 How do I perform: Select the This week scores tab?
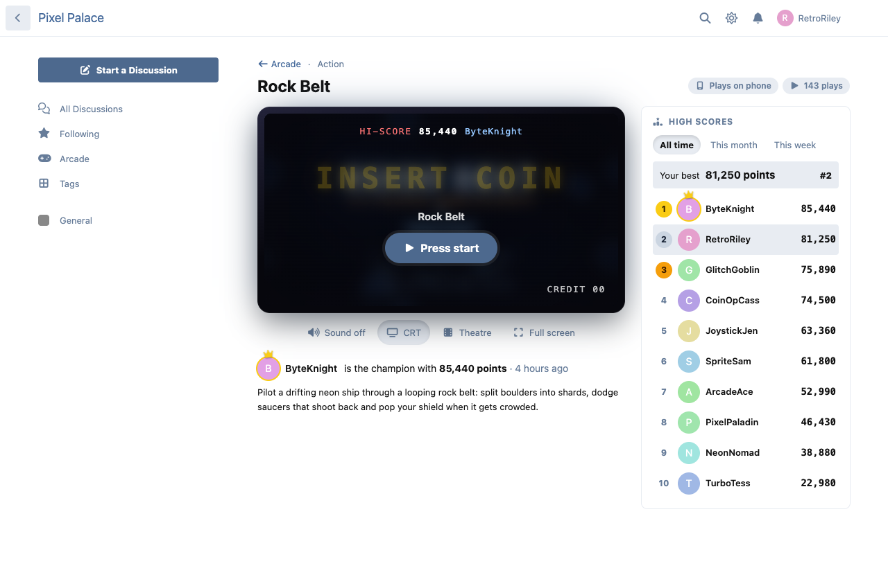pyautogui.click(x=795, y=145)
